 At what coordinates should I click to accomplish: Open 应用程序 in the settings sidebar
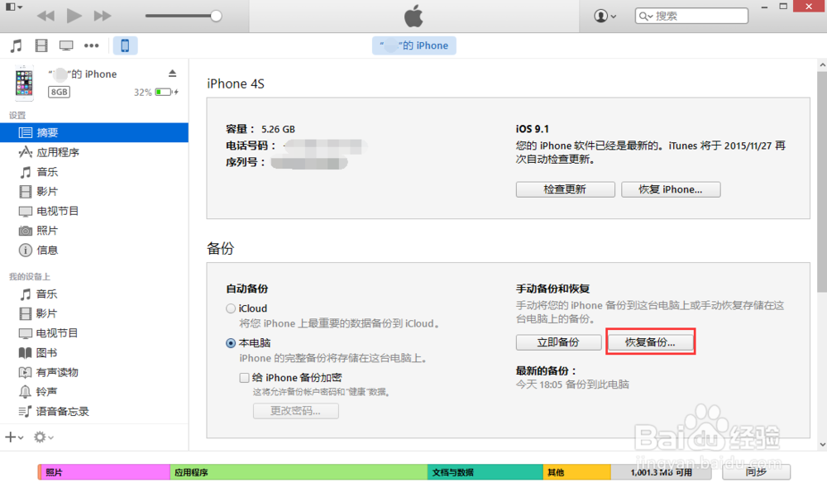click(94, 152)
